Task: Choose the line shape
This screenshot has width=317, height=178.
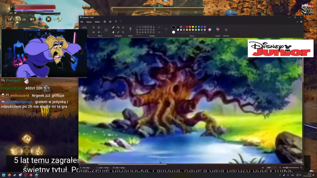Action: click(137, 27)
